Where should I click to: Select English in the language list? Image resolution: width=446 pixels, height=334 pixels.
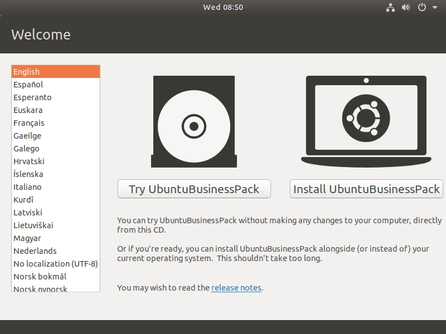click(56, 72)
